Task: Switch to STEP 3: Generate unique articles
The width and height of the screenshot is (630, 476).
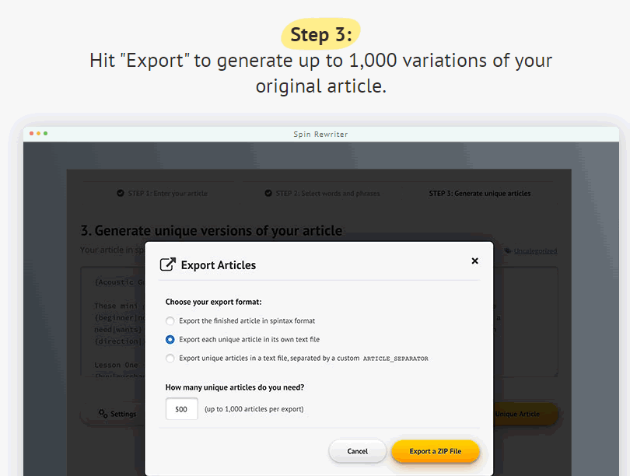Action: (x=479, y=193)
